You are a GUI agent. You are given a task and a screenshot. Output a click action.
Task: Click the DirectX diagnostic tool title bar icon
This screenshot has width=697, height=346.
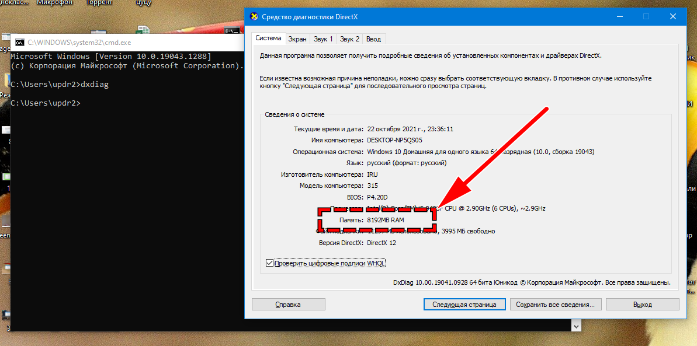(254, 17)
